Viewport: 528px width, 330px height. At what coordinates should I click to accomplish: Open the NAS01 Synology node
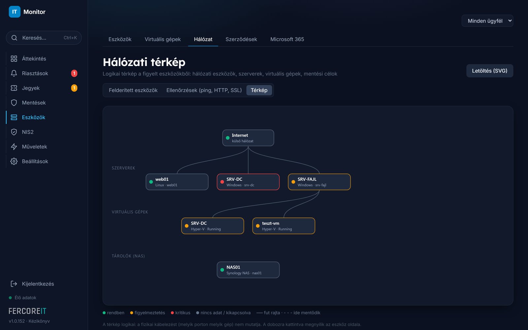click(x=248, y=270)
